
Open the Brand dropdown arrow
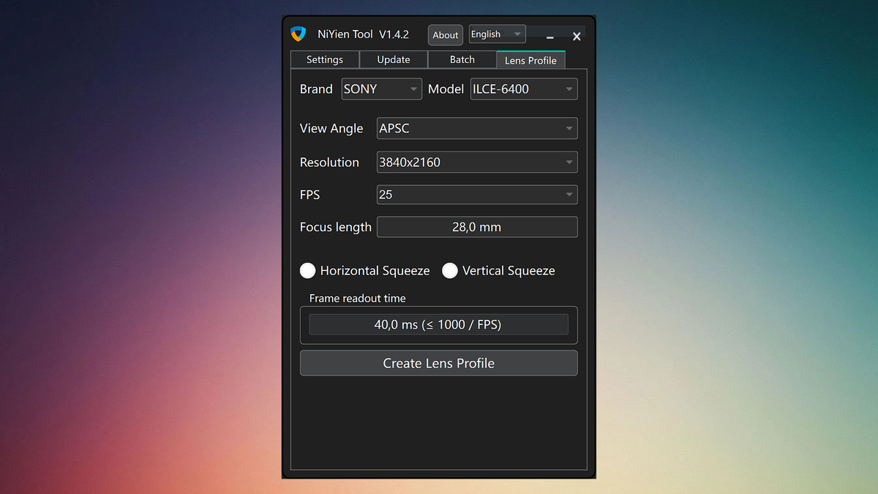coord(414,89)
